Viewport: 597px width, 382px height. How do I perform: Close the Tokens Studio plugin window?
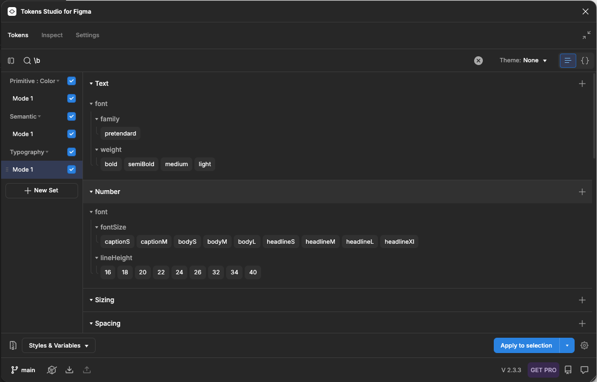586,11
